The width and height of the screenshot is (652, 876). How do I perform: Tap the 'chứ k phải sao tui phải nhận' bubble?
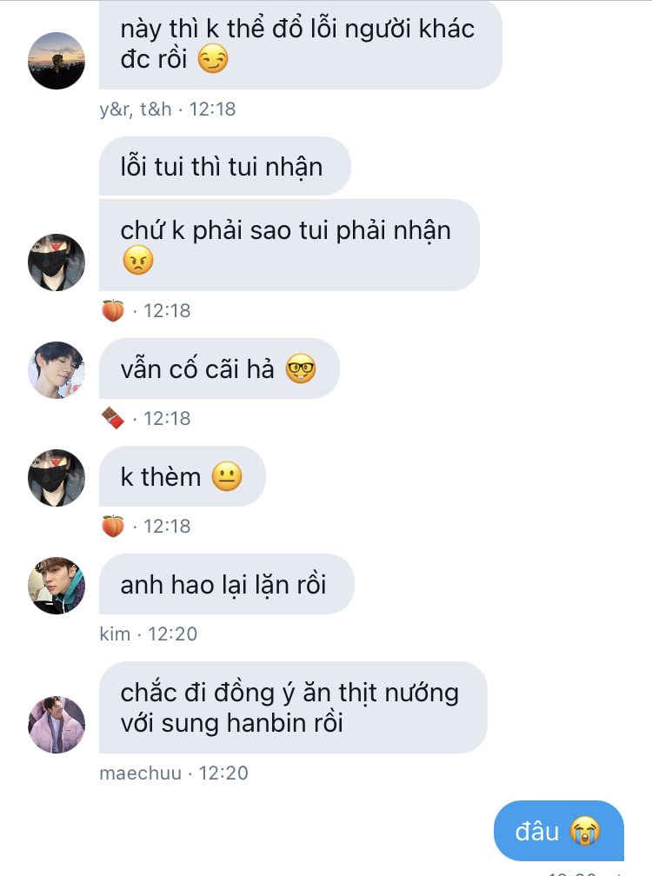coord(289,245)
